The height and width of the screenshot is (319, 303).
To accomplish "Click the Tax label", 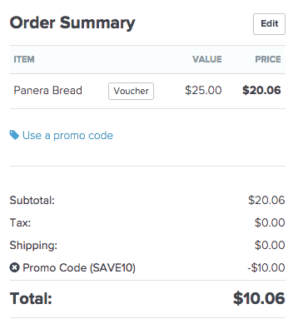I will (20, 222).
